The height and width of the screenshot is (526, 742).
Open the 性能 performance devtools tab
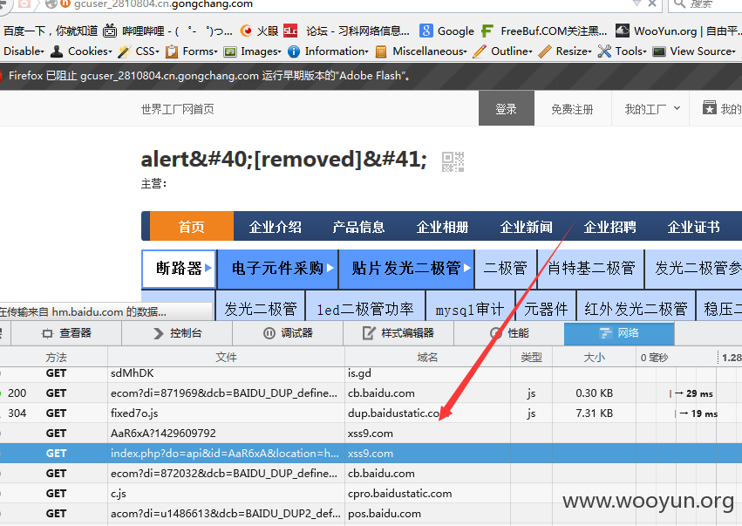click(509, 333)
